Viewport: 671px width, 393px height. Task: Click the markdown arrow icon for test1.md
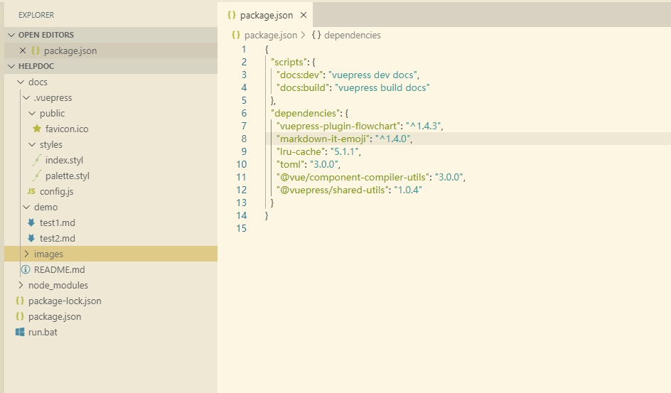click(x=31, y=223)
